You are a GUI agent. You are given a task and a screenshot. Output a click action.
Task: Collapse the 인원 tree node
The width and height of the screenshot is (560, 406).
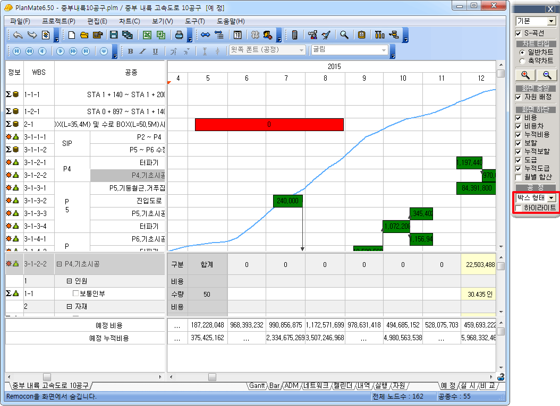click(x=69, y=281)
